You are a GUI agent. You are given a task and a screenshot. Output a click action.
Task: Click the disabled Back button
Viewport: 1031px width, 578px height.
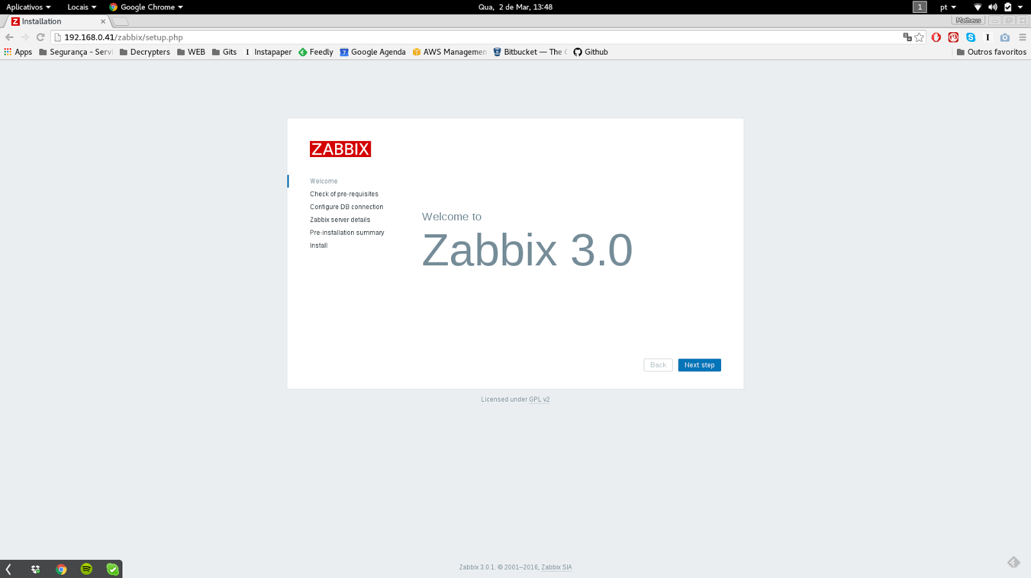(658, 365)
